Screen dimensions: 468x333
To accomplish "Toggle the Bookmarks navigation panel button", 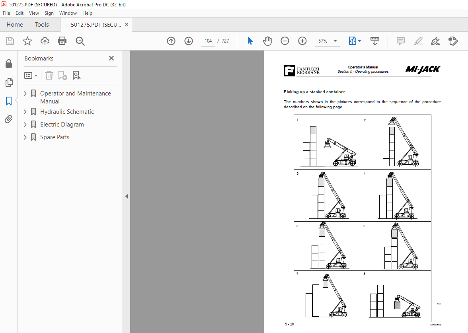I will pos(9,101).
